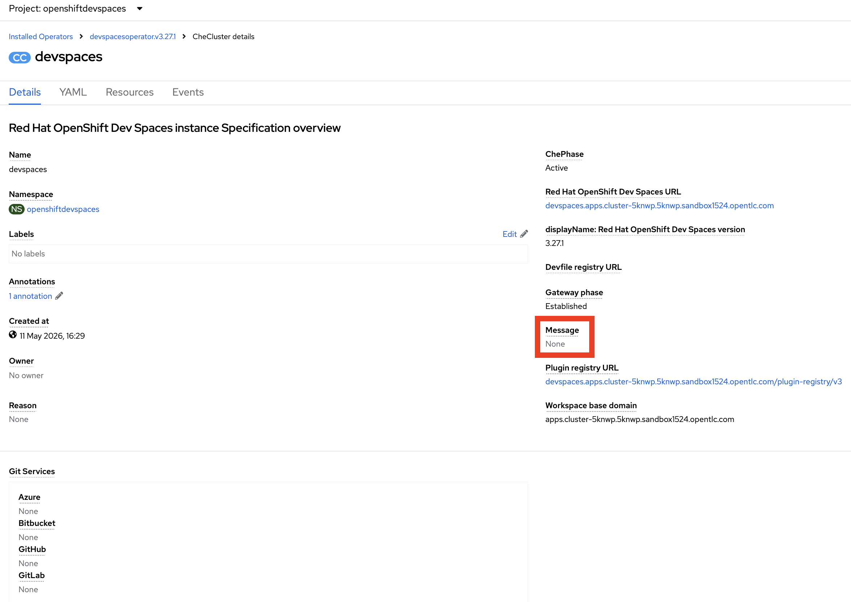Click the Owner field label
This screenshot has width=851, height=602.
(21, 361)
